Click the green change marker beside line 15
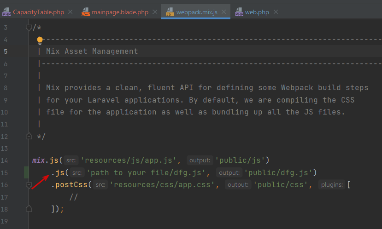Screen dimensions: 382x229 (x=27, y=172)
